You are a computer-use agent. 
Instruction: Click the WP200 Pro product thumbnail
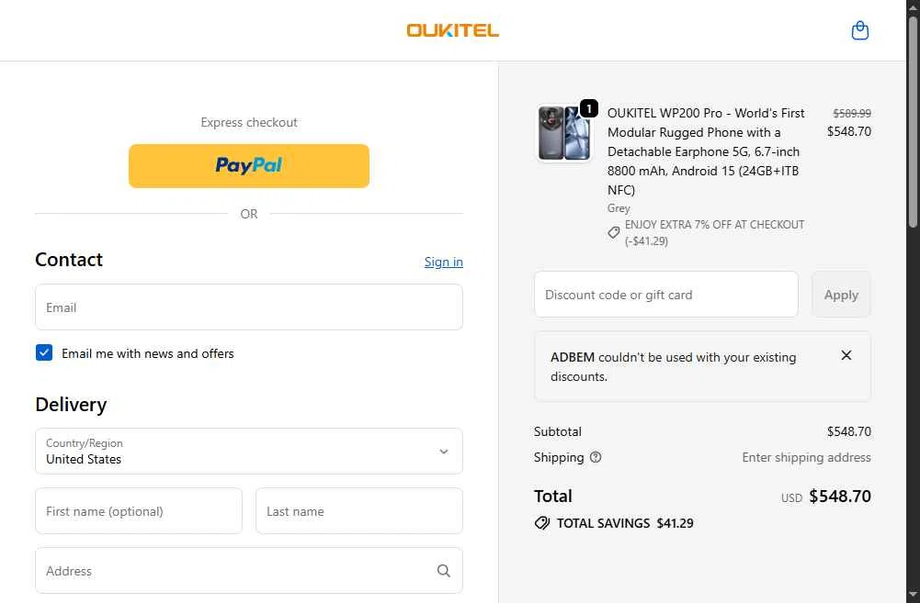pos(564,133)
